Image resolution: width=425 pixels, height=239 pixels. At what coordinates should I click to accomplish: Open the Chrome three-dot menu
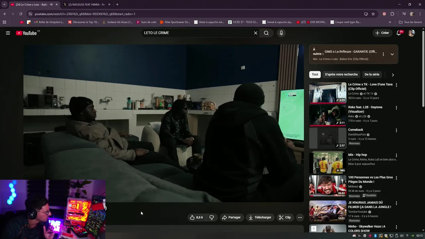(x=420, y=14)
